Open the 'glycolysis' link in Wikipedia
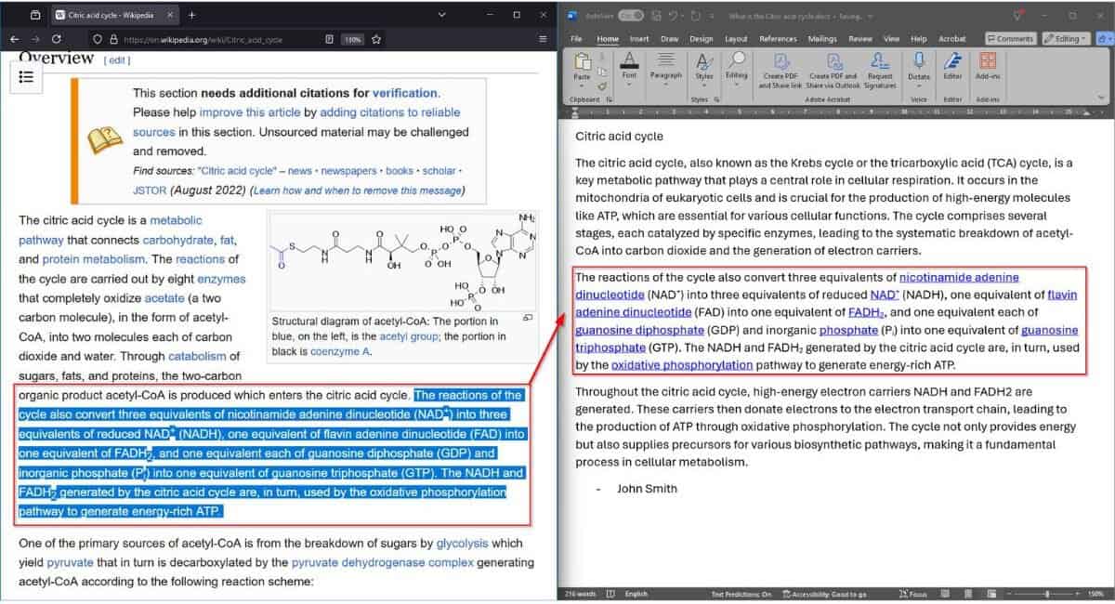The image size is (1115, 604). pos(463,544)
